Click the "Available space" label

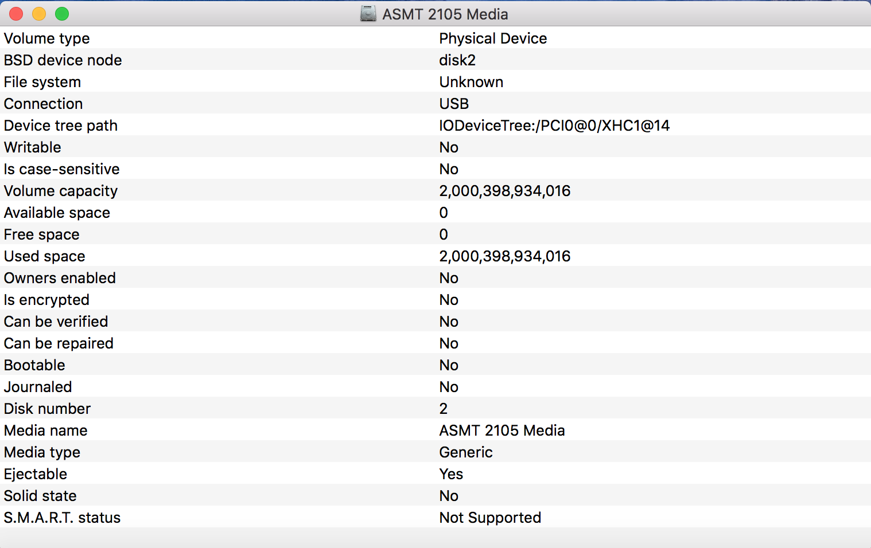tap(57, 213)
